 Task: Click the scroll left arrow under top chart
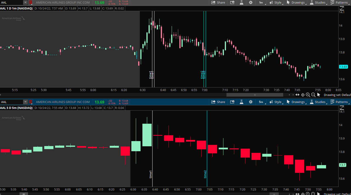pos(290,95)
